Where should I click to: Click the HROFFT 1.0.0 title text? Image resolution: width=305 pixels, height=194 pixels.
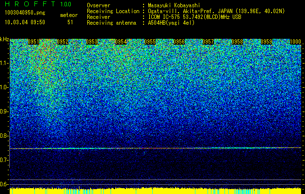[x=38, y=4]
